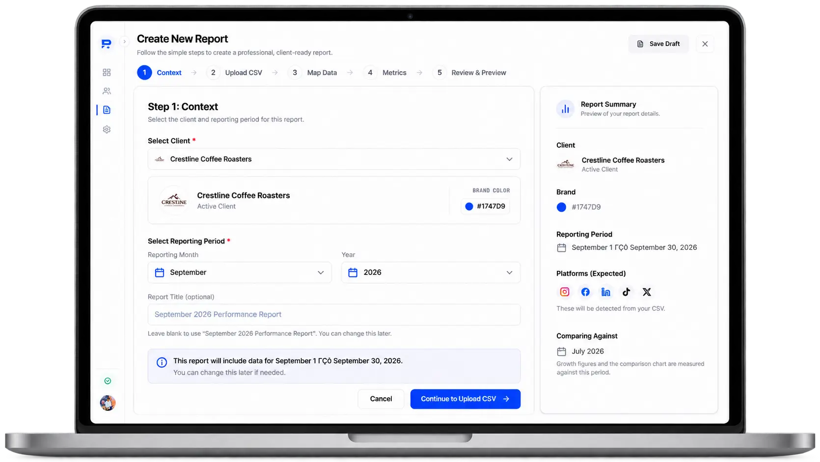Click the Instagram platform icon
820x462 pixels.
[x=565, y=292]
